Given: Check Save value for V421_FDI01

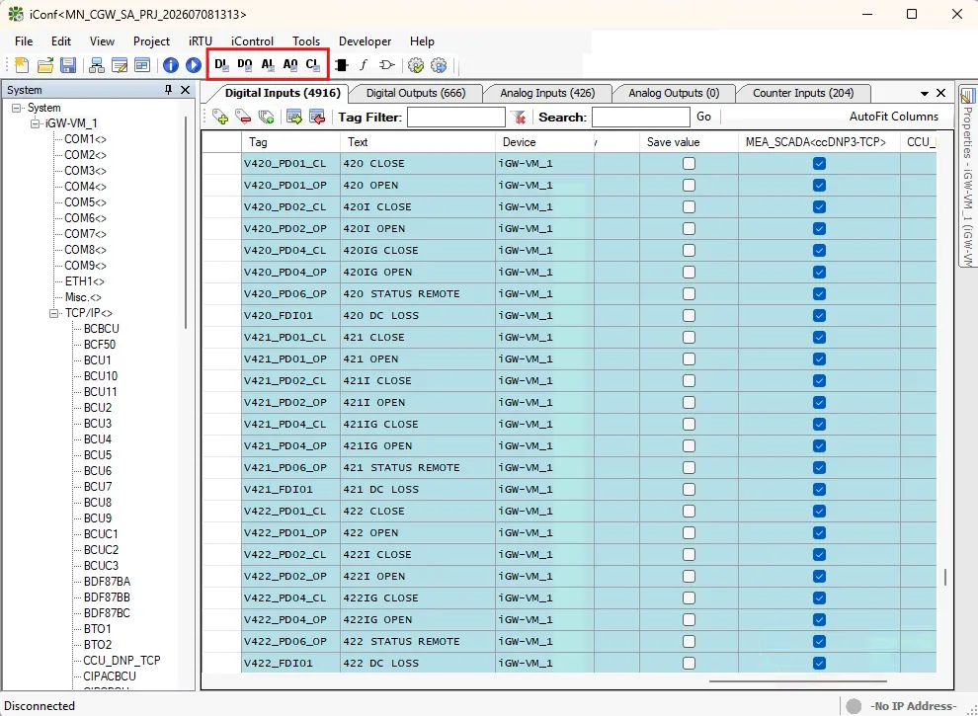Looking at the screenshot, I should 689,490.
